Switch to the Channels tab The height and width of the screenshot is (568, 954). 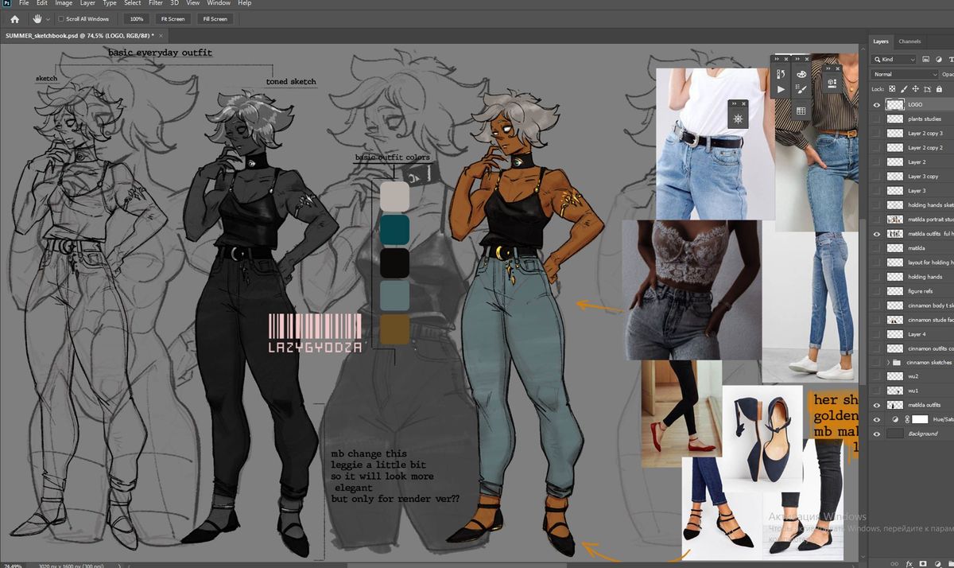909,41
